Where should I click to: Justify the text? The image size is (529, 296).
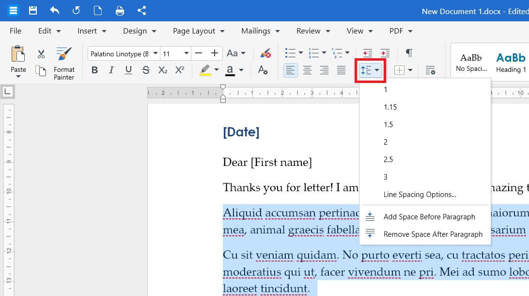pyautogui.click(x=342, y=70)
